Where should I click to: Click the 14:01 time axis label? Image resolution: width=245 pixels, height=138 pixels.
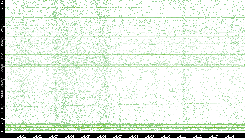21,136
